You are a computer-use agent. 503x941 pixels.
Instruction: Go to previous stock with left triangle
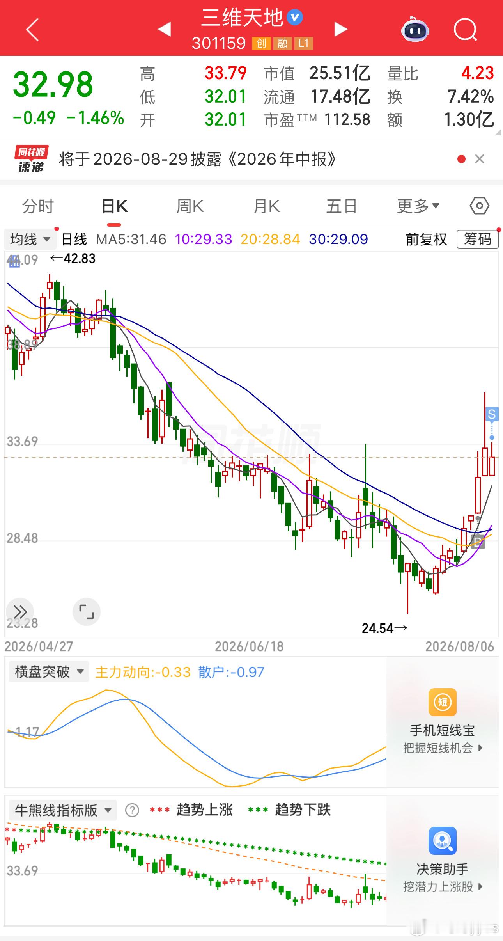click(164, 29)
